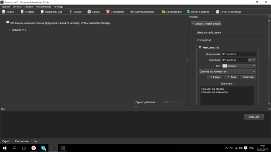Open Skype from the Windows taskbar
This screenshot has height=152, width=271.
pyautogui.click(x=43, y=148)
